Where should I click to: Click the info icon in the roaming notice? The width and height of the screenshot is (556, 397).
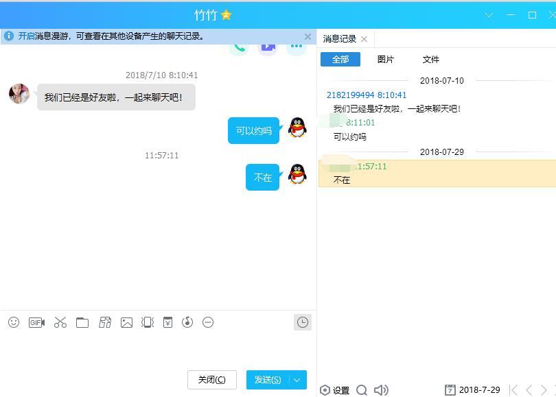(9, 36)
